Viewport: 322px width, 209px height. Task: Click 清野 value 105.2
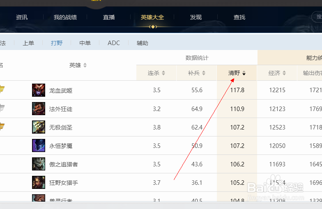pos(237,183)
